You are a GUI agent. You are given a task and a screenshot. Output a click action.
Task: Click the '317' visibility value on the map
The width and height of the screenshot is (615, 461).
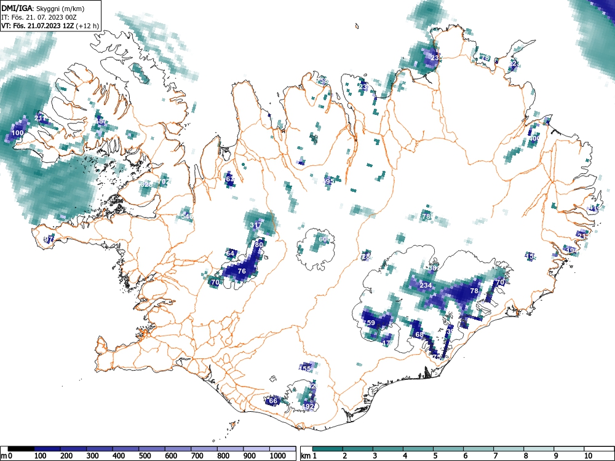(x=256, y=226)
